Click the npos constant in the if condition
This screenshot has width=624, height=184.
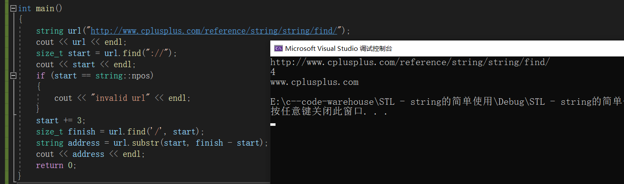click(x=143, y=76)
